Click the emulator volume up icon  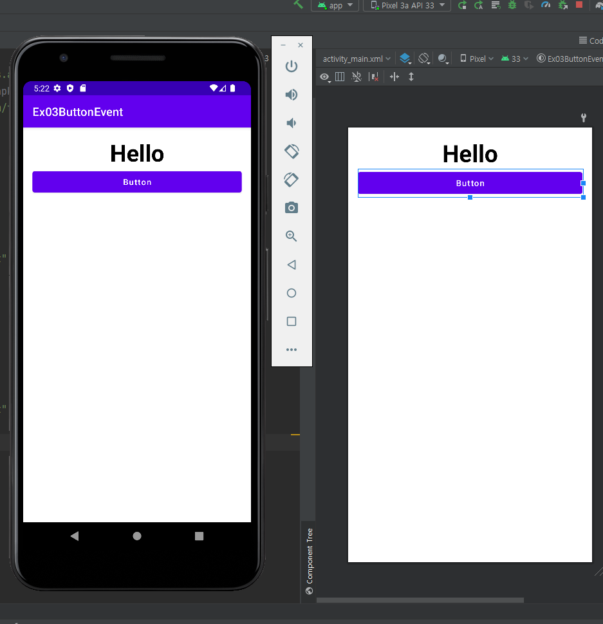click(x=292, y=95)
